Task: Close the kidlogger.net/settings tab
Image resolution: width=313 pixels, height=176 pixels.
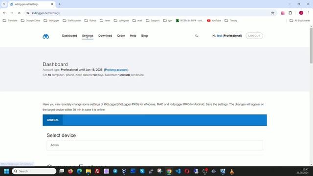Action: tap(52, 4)
